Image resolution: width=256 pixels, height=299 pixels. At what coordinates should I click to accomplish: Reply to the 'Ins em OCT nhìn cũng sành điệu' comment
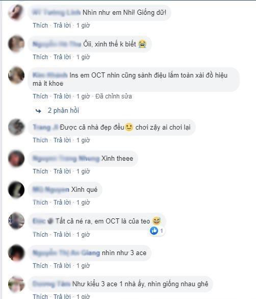[x=62, y=96]
